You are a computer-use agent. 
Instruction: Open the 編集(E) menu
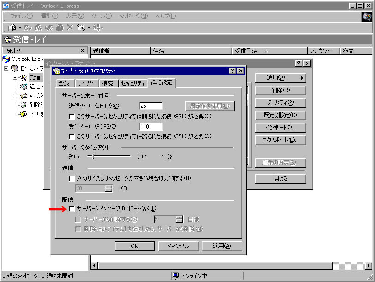[x=49, y=16]
